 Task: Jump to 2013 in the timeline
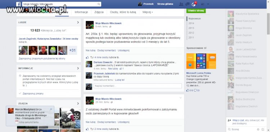click(x=191, y=28)
